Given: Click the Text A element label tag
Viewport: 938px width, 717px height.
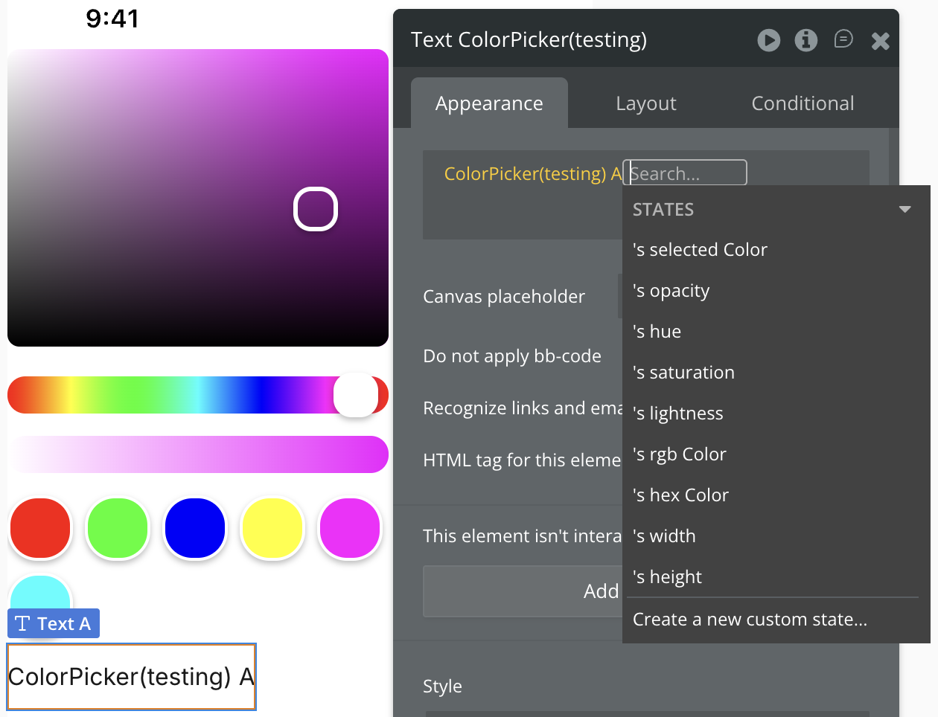Looking at the screenshot, I should click(x=54, y=623).
